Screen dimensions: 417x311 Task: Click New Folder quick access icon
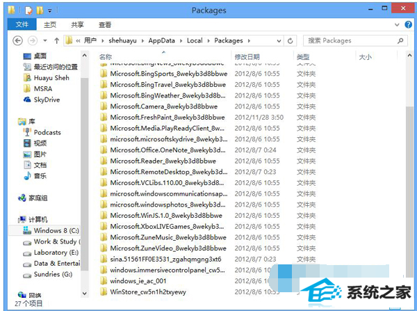[40, 10]
